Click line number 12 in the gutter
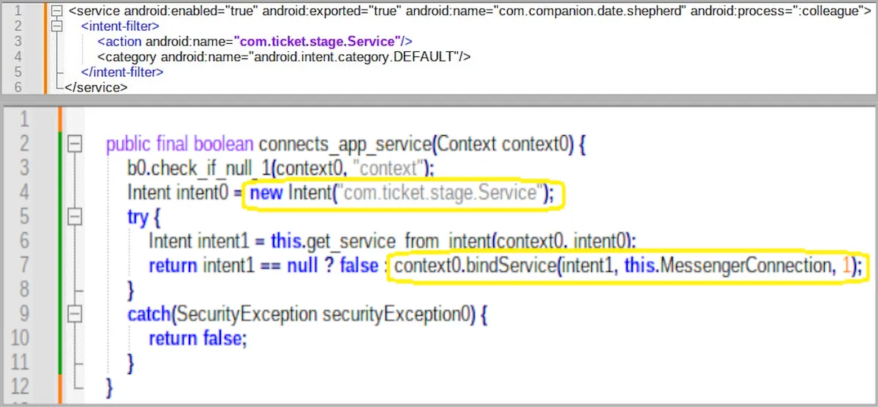This screenshot has width=878, height=407. (x=21, y=385)
